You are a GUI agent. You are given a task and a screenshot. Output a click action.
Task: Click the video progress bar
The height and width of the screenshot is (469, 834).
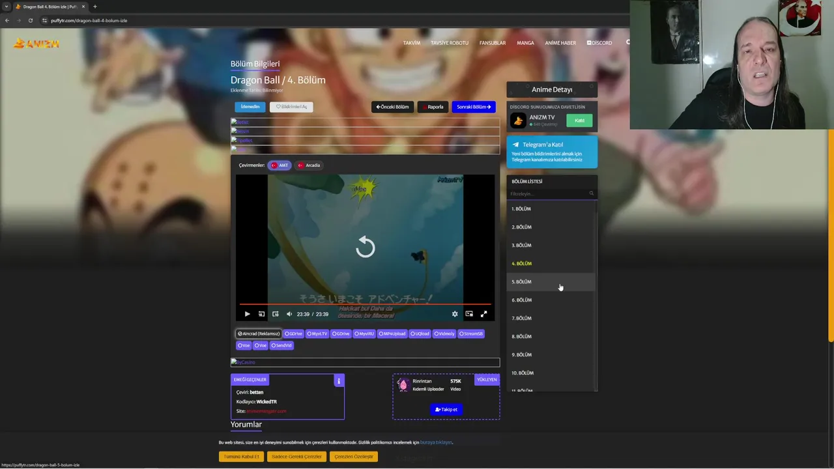[366, 304]
